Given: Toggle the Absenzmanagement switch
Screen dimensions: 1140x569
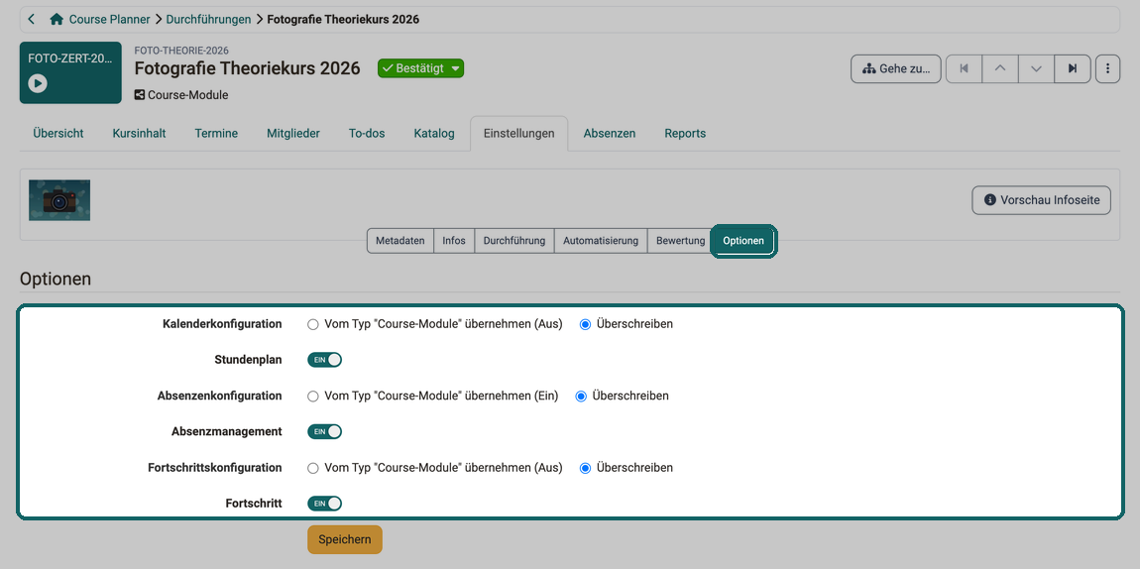Looking at the screenshot, I should click(x=324, y=431).
